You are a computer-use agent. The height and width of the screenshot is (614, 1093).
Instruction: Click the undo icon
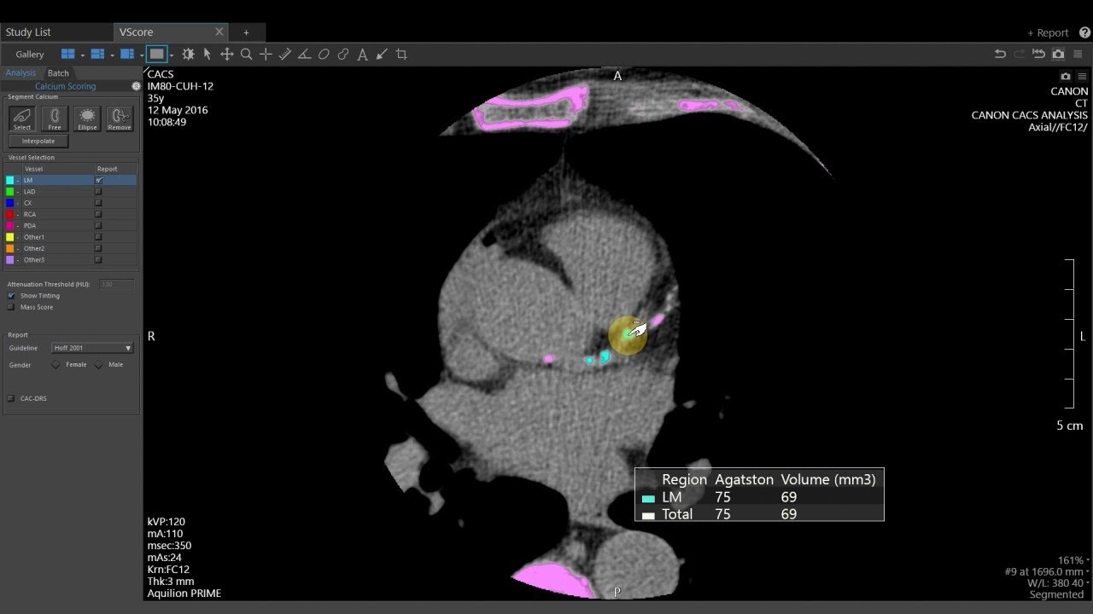click(x=1000, y=54)
